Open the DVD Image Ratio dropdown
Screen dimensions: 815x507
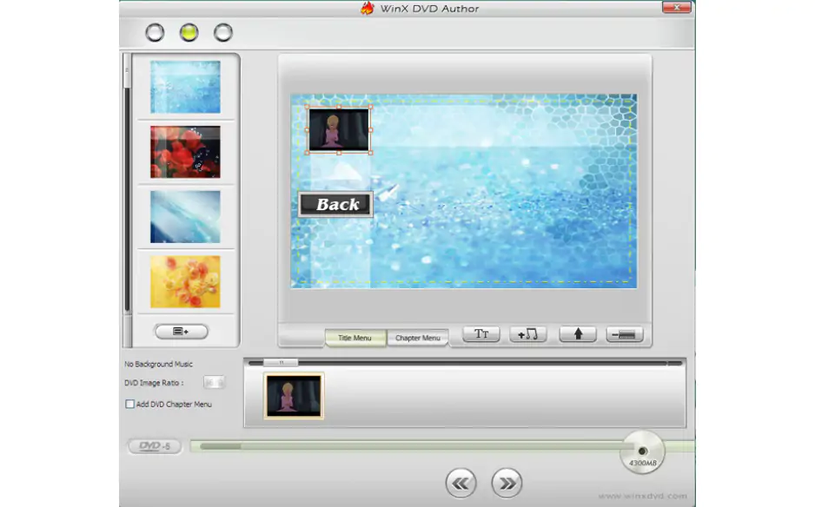(214, 383)
